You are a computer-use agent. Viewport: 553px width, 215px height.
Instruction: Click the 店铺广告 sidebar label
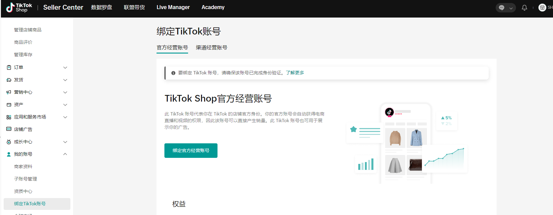[x=23, y=129]
